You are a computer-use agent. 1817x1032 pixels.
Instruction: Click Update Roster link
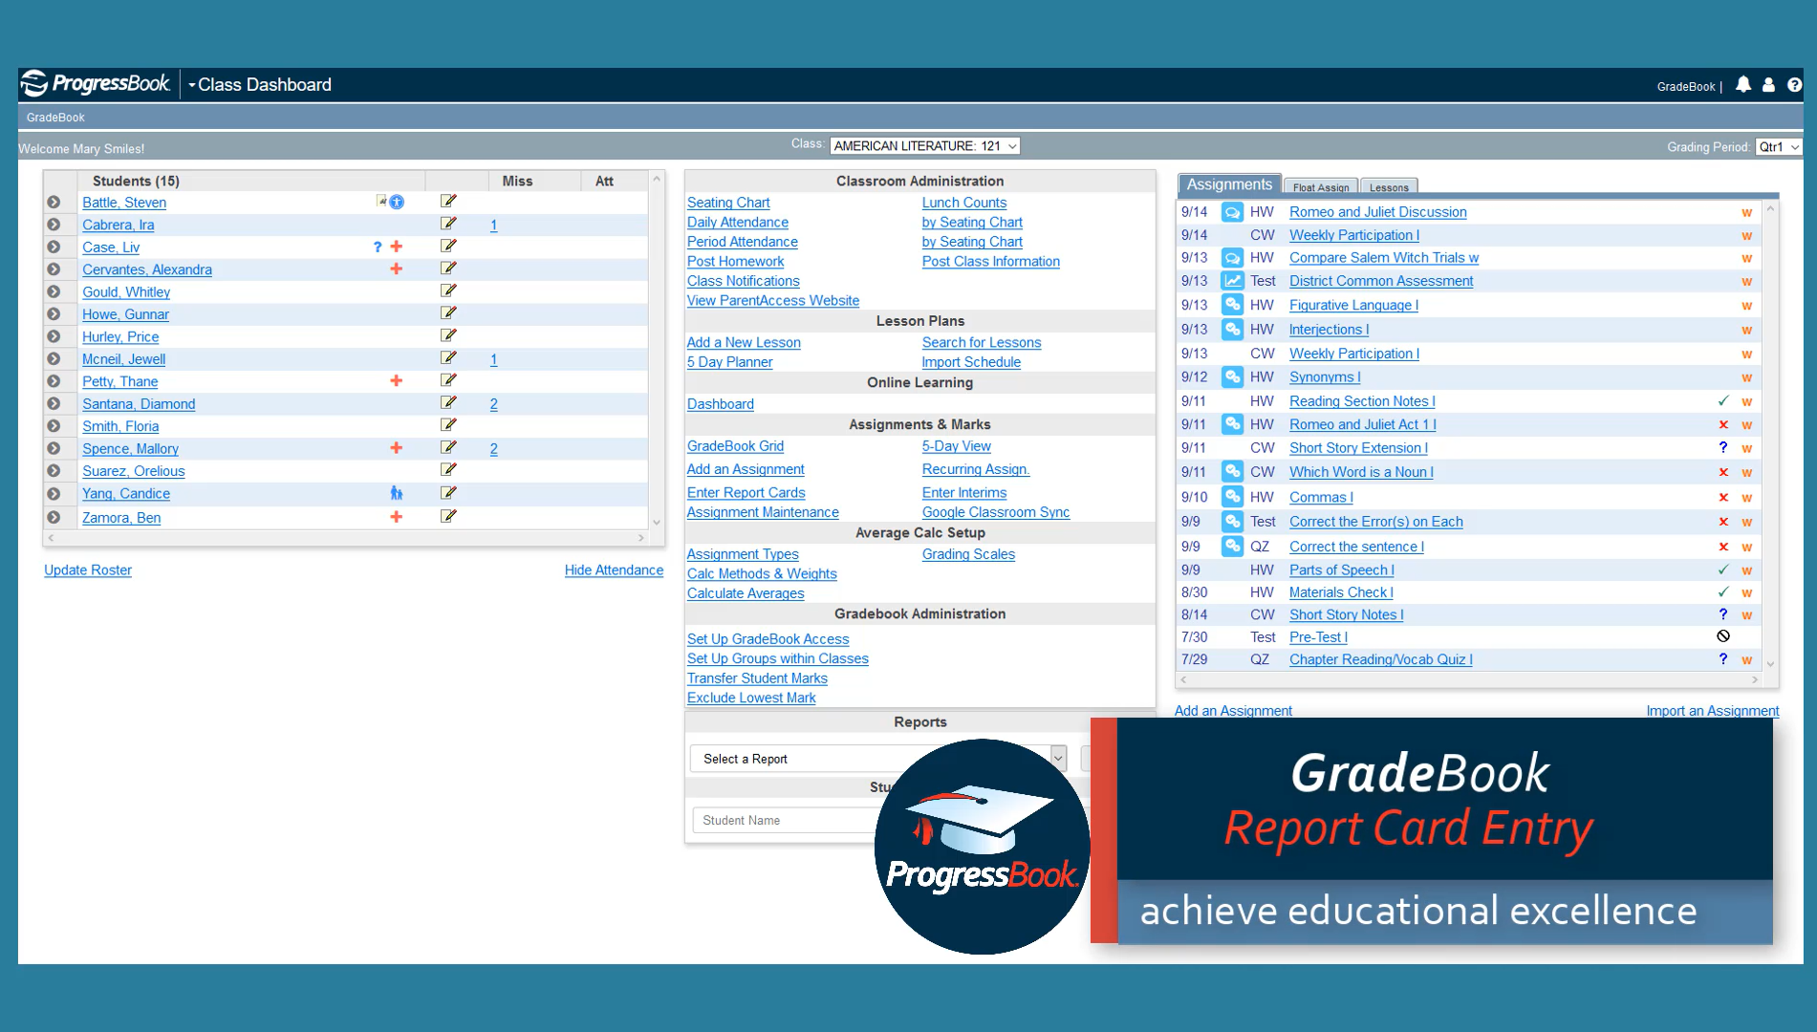[x=88, y=570]
